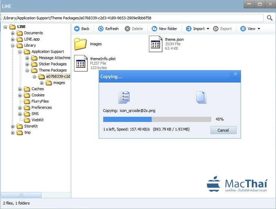Collapse the a0768339-c2d tree node
The width and height of the screenshot is (276, 209).
35,77
